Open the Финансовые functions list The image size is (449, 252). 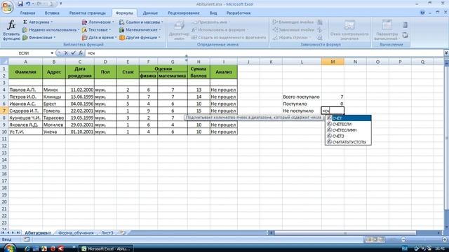tap(39, 37)
